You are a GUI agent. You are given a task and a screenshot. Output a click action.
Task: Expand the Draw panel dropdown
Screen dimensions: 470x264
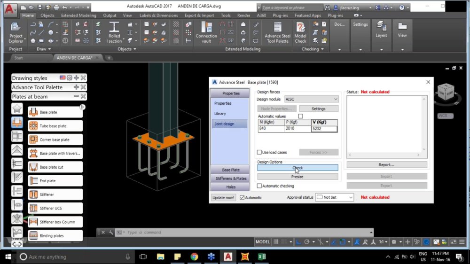click(x=43, y=49)
